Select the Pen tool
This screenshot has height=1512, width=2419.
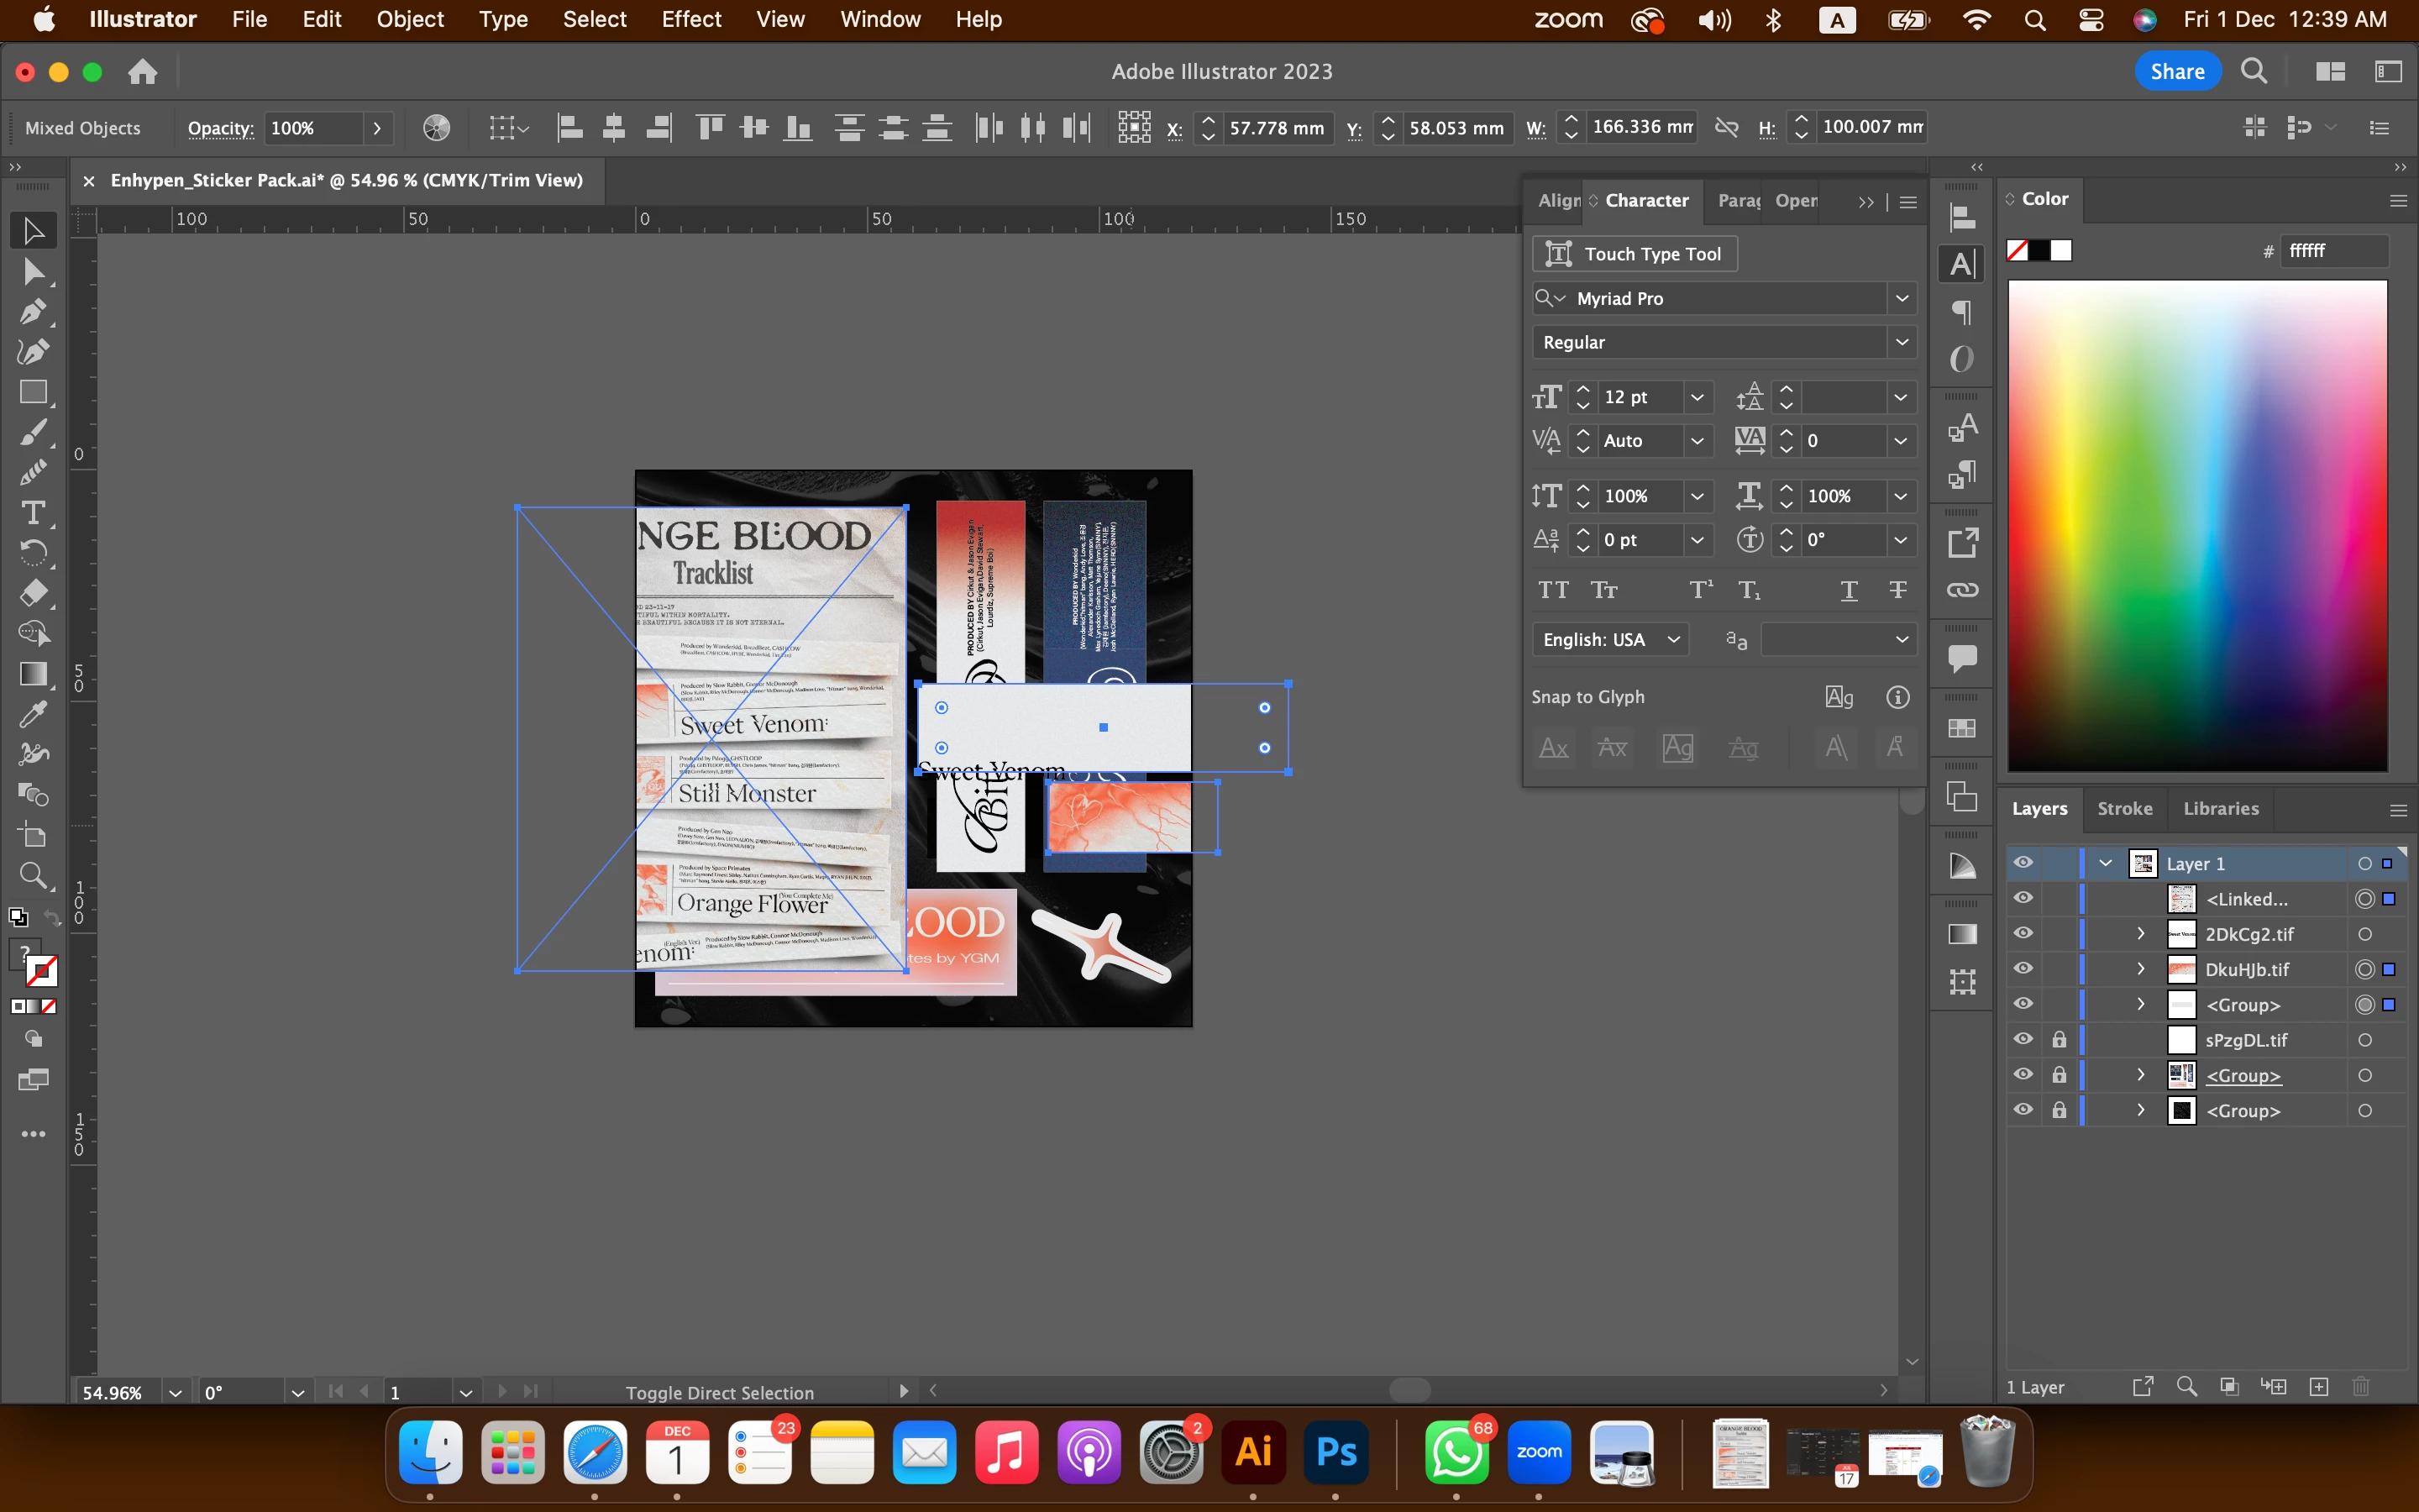tap(32, 312)
